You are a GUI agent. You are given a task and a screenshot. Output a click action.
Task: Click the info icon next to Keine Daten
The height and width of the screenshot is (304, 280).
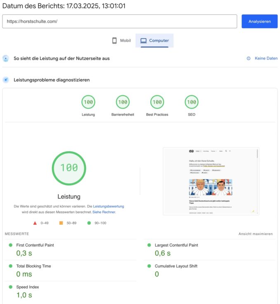248,58
